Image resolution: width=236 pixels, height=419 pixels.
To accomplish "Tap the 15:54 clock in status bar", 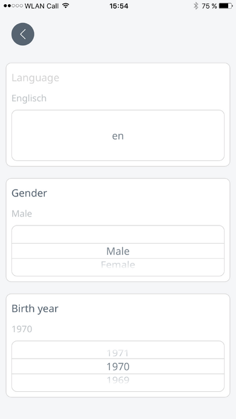I will (119, 6).
